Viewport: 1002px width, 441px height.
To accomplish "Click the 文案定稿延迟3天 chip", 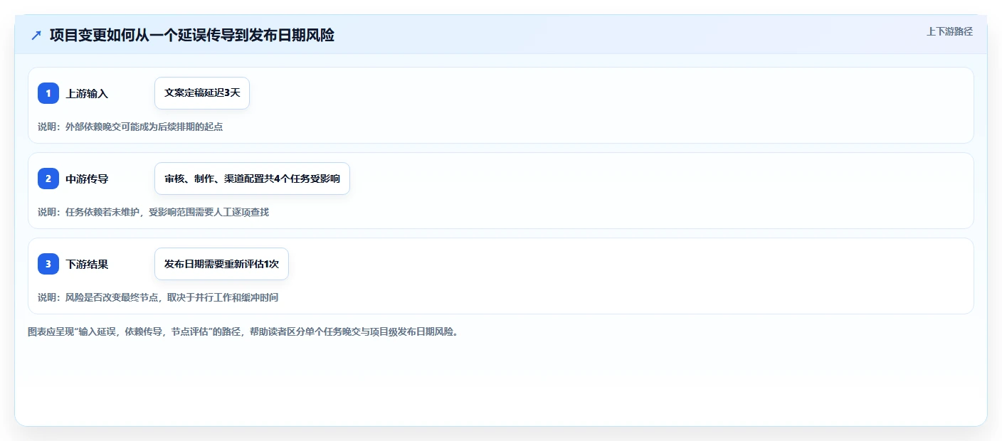I will point(202,93).
